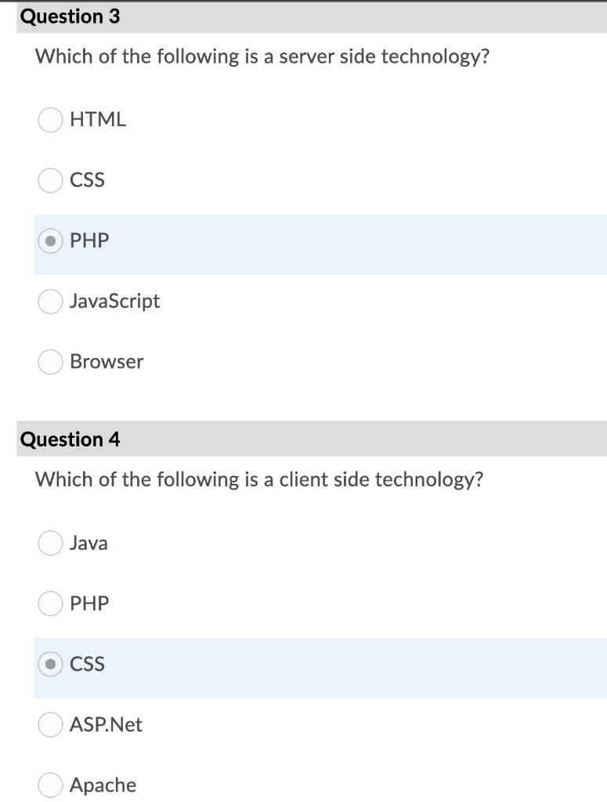Click selected CSS radio button in Question 4
Image resolution: width=607 pixels, height=802 pixels.
tap(50, 664)
